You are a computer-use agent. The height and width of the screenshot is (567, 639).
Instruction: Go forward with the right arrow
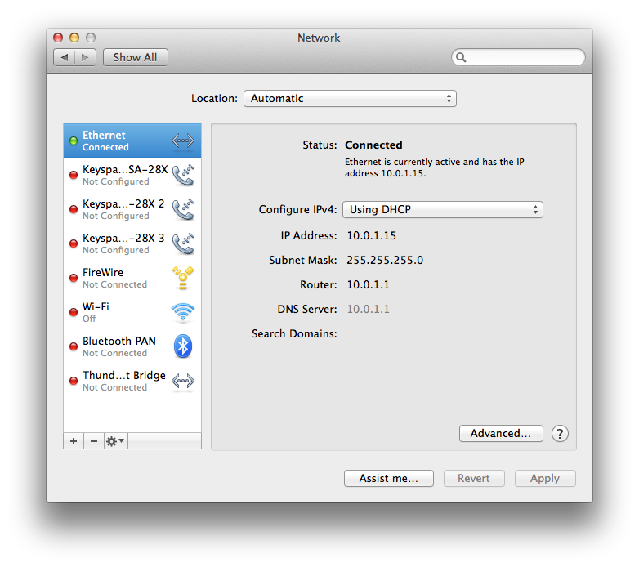pos(85,57)
